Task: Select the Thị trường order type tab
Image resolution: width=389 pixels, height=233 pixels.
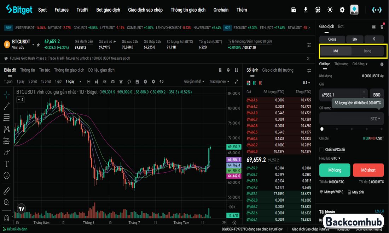Action: tap(341, 64)
